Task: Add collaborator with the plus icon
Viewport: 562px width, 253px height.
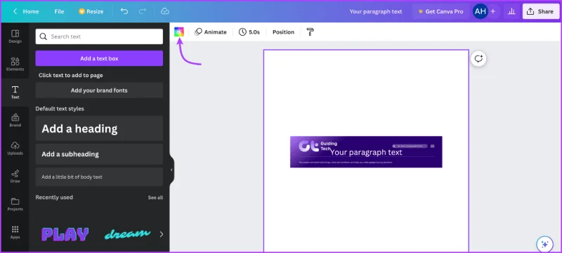Action: (x=493, y=11)
